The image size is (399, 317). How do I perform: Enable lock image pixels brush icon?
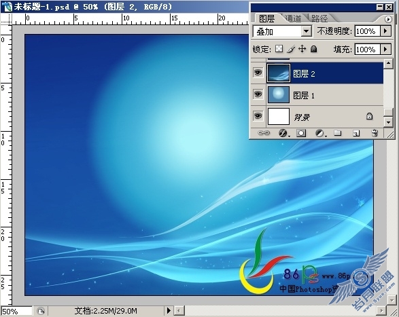coord(291,49)
